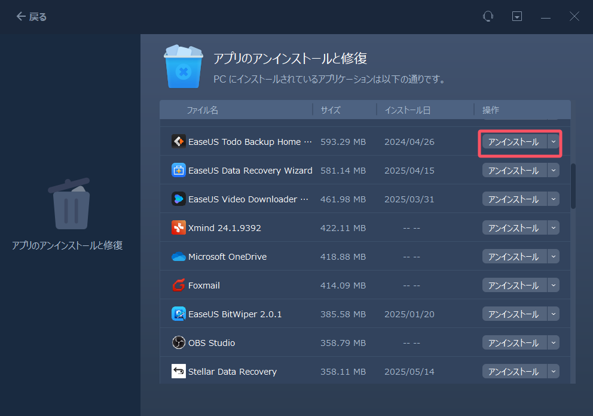Click the EaseUS Video Downloader icon

(178, 199)
